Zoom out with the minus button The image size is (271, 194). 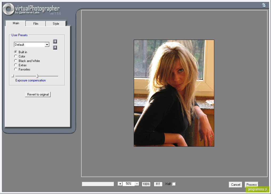(137, 184)
